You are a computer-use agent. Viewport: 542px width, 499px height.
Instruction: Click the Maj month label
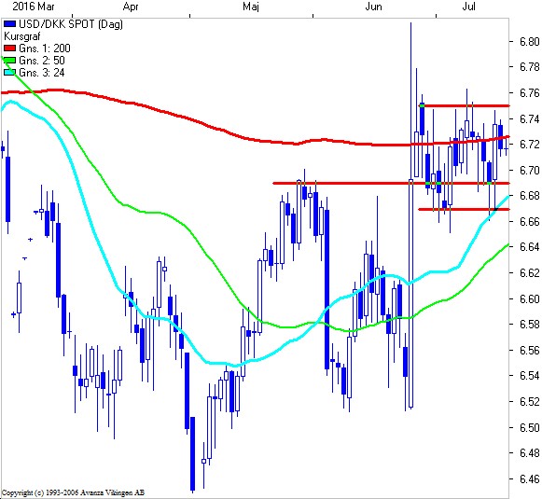click(x=251, y=7)
